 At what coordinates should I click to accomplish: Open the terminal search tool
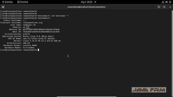[x=159, y=7]
